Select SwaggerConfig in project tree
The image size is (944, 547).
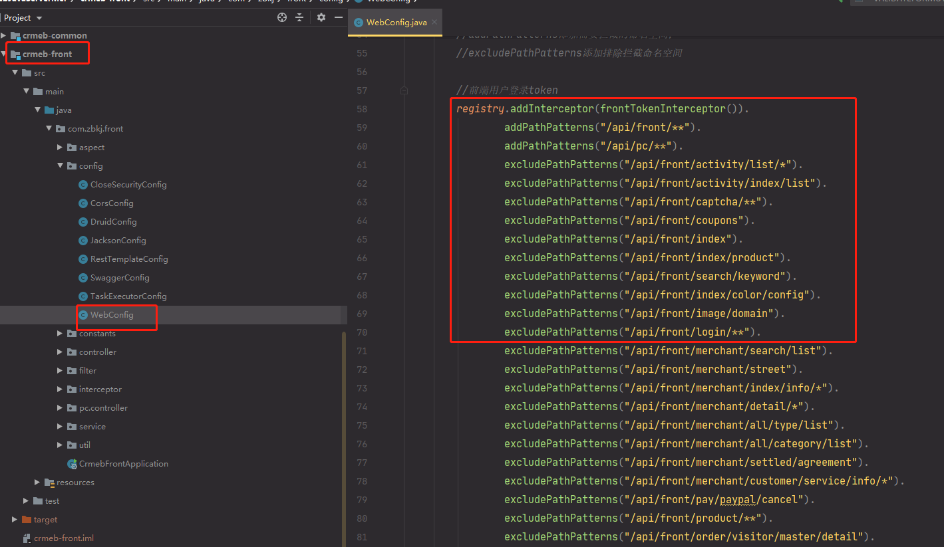(x=120, y=277)
